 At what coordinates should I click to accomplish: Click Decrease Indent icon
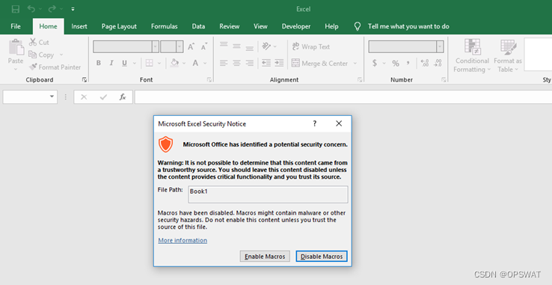[266, 63]
